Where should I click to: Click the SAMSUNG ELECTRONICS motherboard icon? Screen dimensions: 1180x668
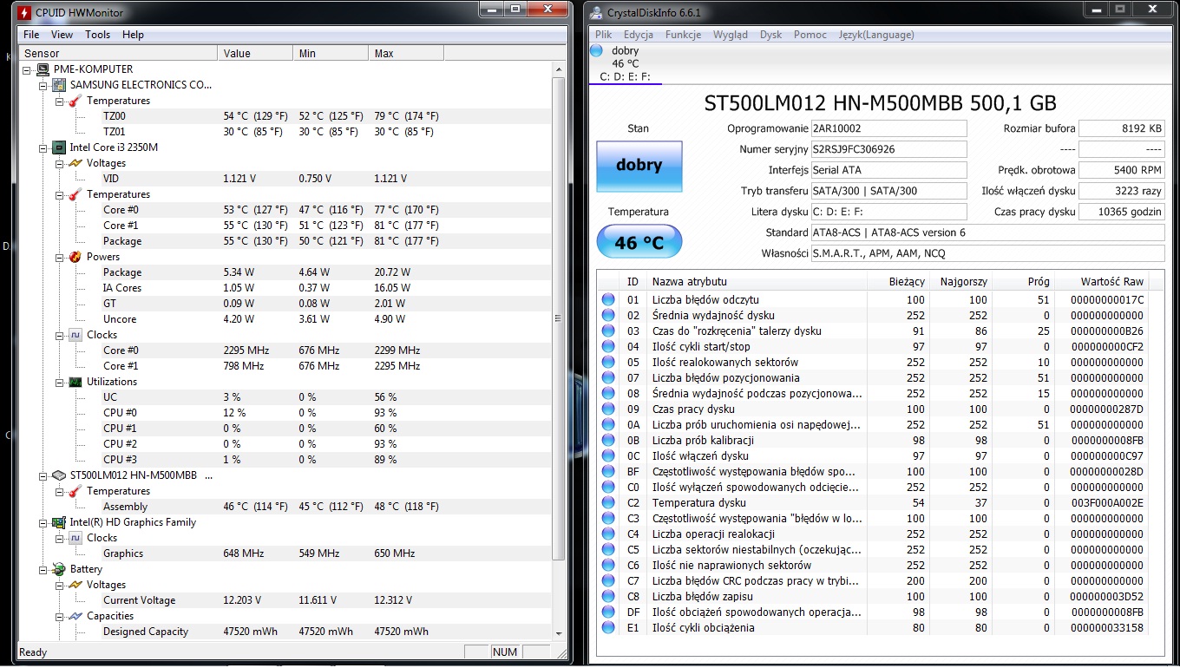coord(59,85)
